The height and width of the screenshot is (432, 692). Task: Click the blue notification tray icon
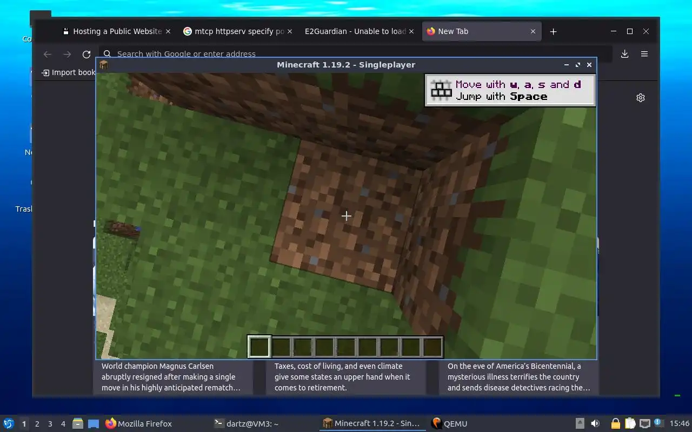point(658,423)
